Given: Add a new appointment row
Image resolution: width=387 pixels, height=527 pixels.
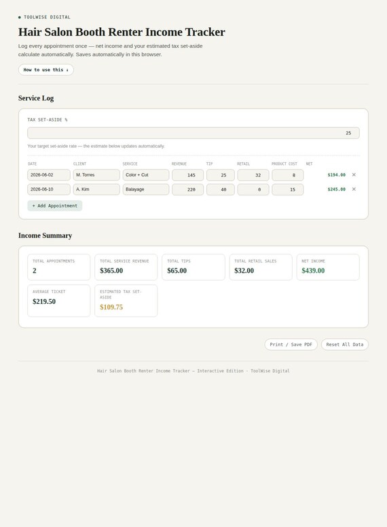Looking at the screenshot, I should pyautogui.click(x=55, y=206).
